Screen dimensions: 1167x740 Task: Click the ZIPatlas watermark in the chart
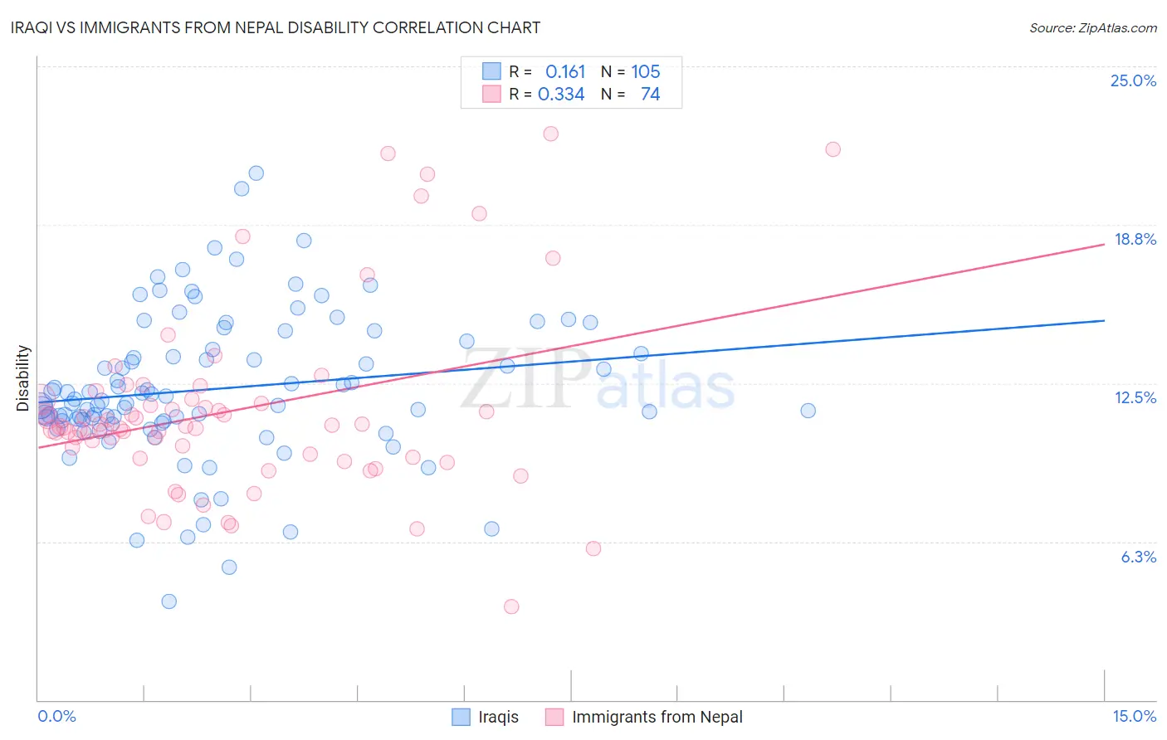coord(598,380)
